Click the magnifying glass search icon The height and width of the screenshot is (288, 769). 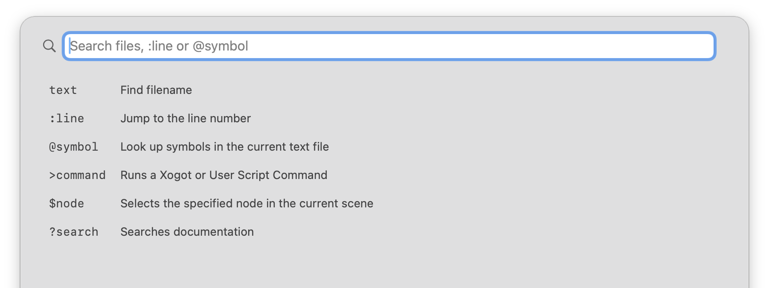pos(49,46)
